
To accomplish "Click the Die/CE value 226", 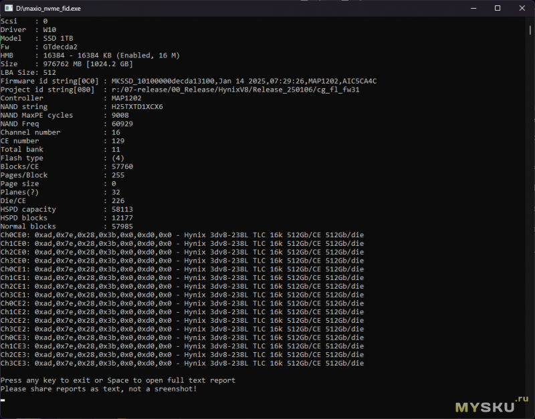I will 118,200.
